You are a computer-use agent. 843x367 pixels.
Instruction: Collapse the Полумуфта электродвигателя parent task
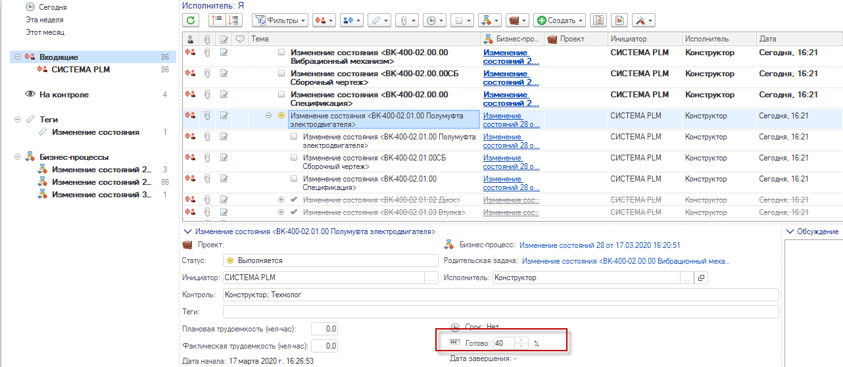(269, 116)
